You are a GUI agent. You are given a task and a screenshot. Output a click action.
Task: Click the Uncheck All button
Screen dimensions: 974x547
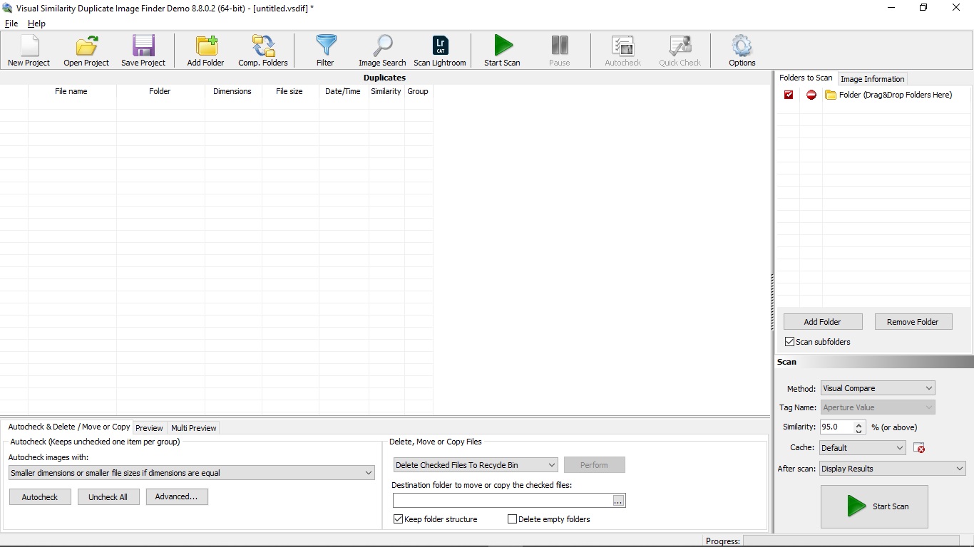pos(108,497)
